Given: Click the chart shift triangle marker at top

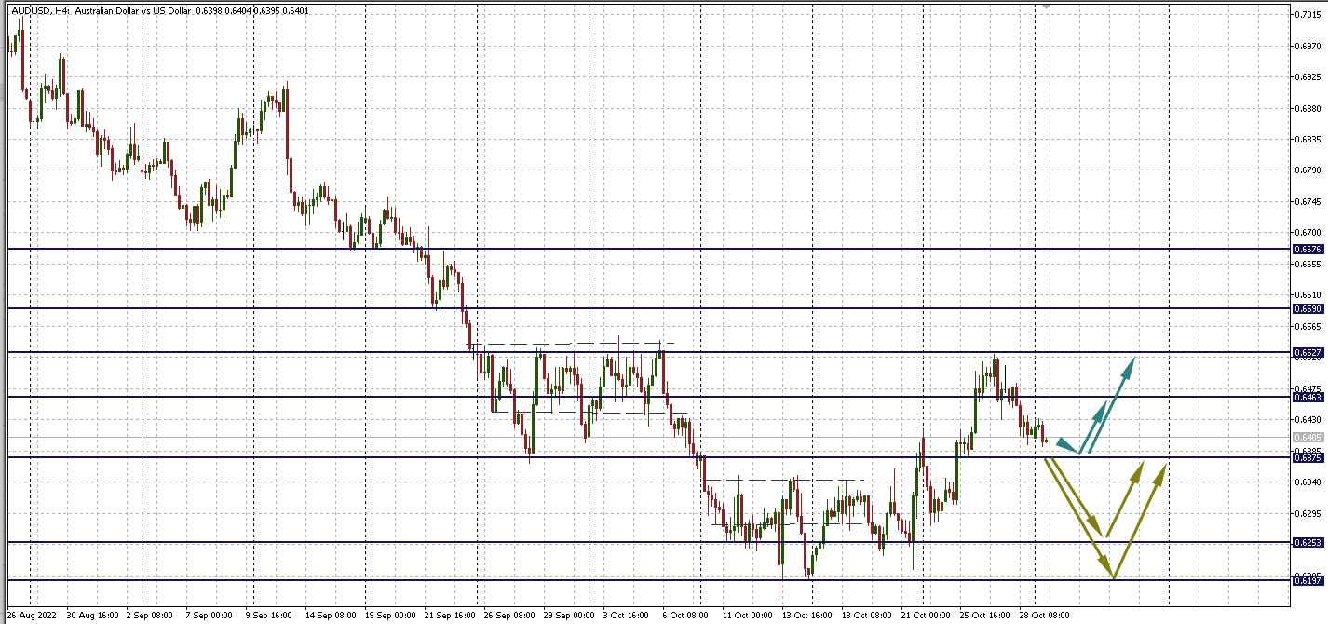Looking at the screenshot, I should (1046, 4).
